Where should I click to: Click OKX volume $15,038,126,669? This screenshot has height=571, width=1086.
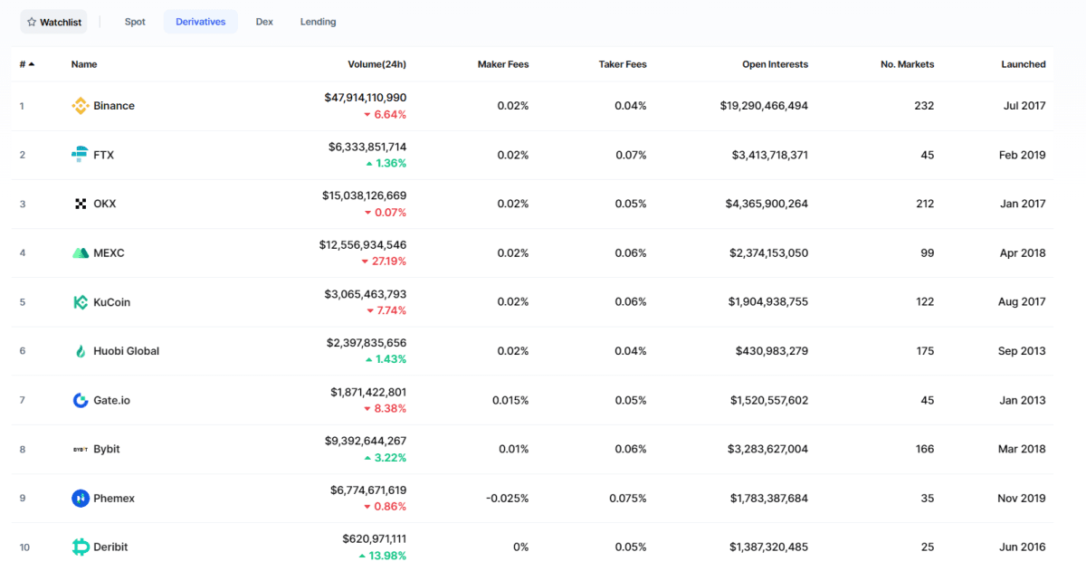(x=365, y=195)
